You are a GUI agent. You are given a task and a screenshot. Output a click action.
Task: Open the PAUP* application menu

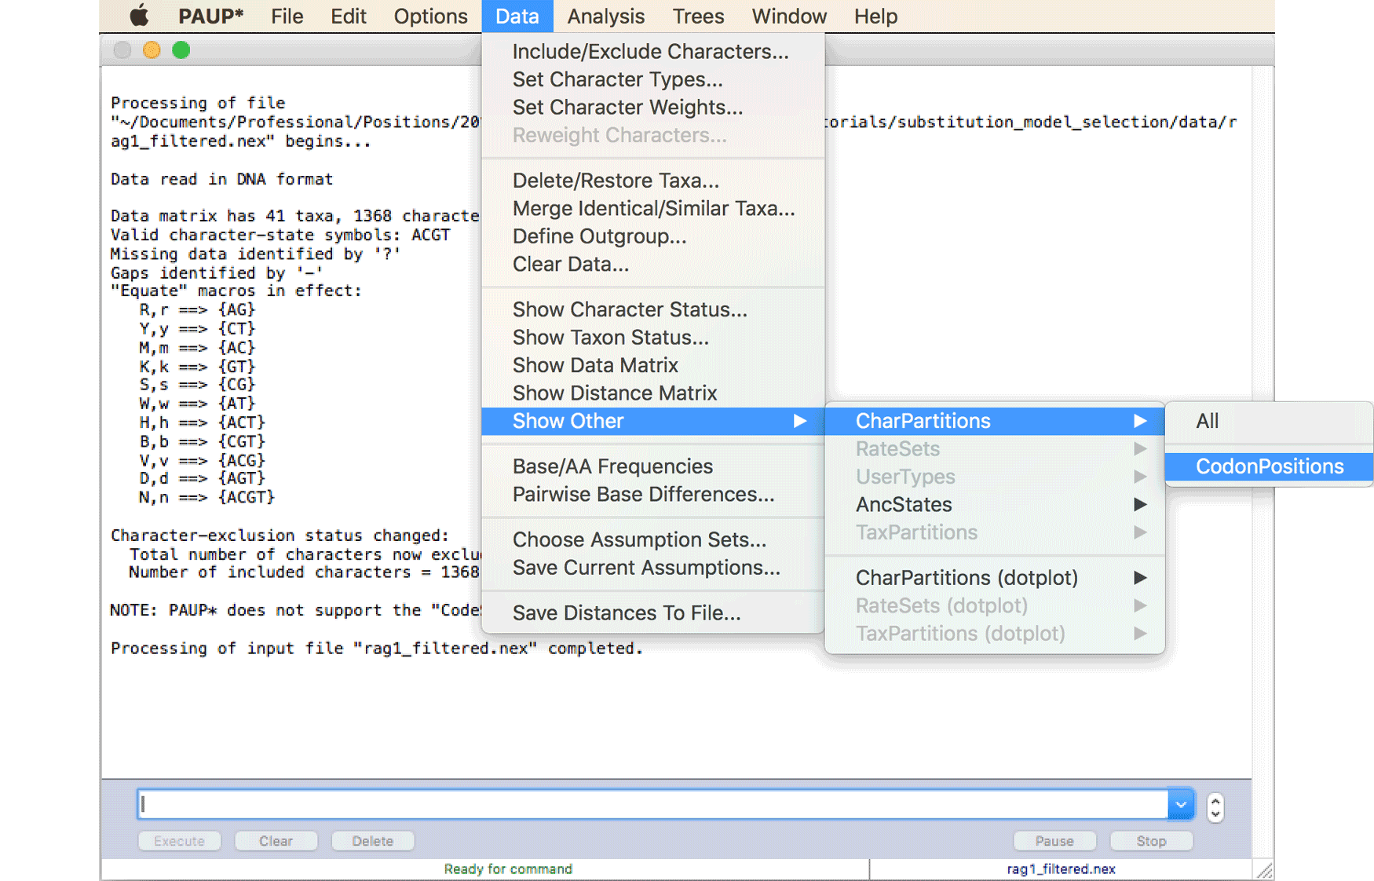coord(210,16)
